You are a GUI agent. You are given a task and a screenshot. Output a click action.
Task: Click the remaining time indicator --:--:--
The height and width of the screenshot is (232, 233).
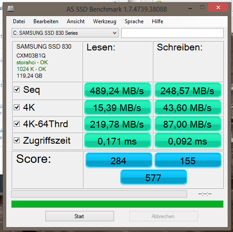(x=205, y=194)
